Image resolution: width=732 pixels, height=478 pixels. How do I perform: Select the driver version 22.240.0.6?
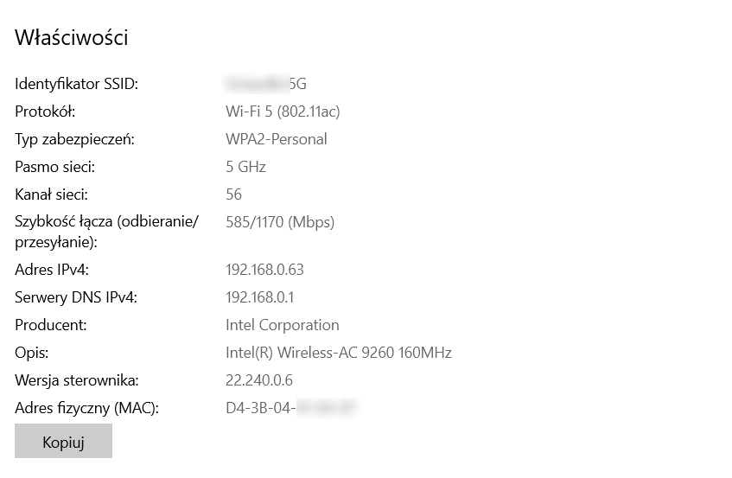click(x=259, y=380)
